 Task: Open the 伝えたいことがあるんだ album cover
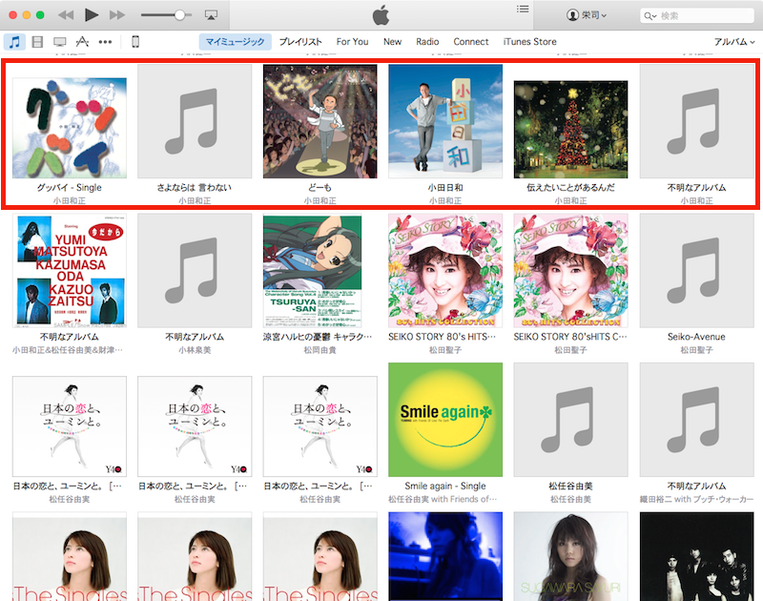[x=570, y=130]
